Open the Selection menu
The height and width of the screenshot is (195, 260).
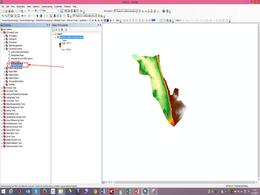tap(36, 6)
